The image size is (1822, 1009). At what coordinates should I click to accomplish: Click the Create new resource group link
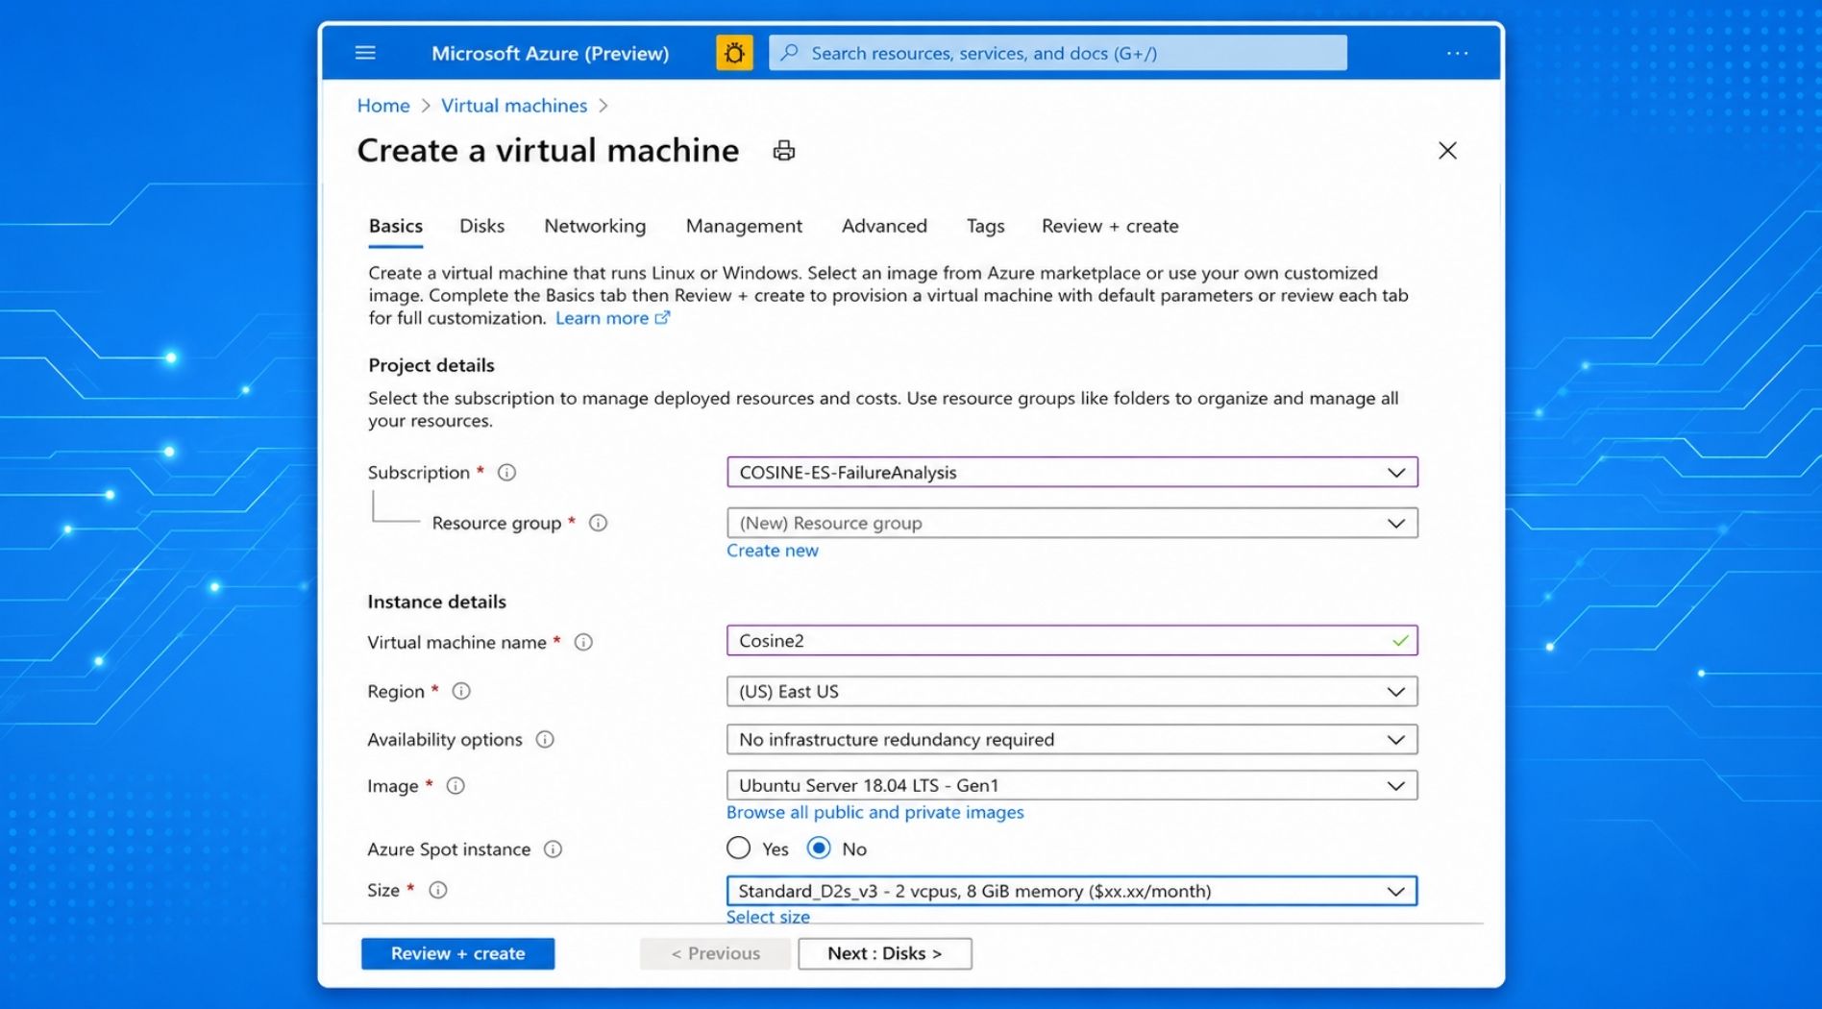[x=773, y=551]
